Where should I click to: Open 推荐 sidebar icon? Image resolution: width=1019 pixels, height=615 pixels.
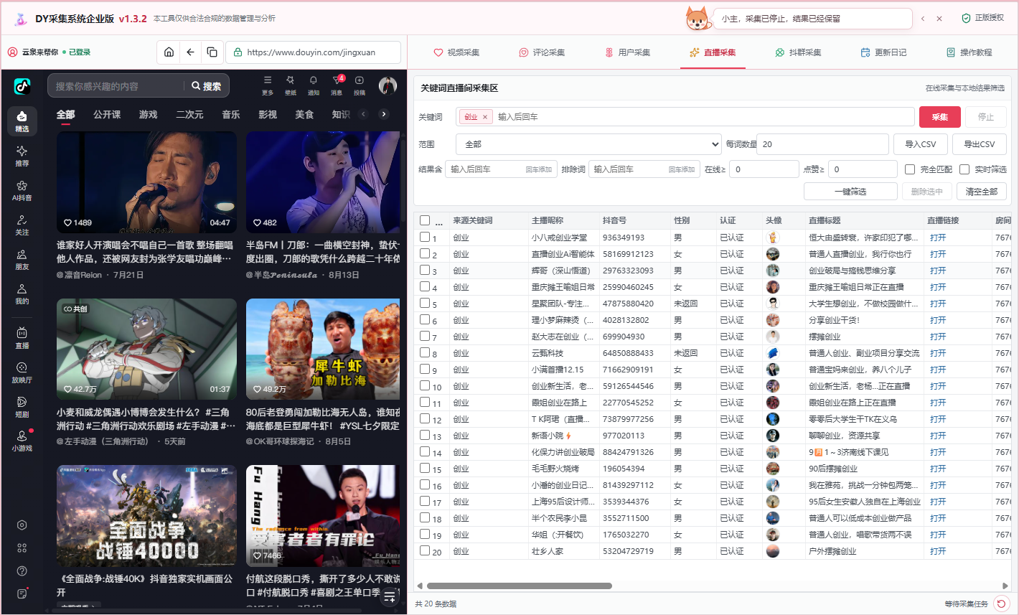[22, 155]
